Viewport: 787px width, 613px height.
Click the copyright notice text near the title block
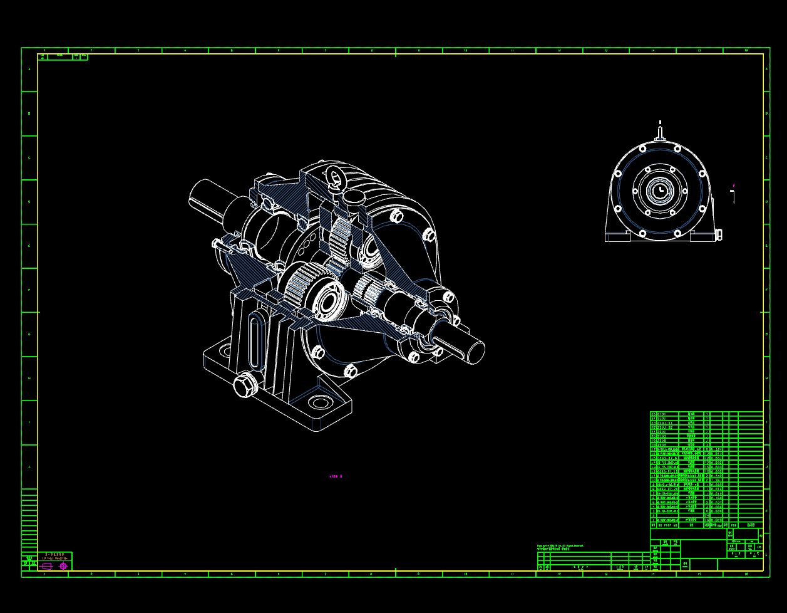click(560, 547)
